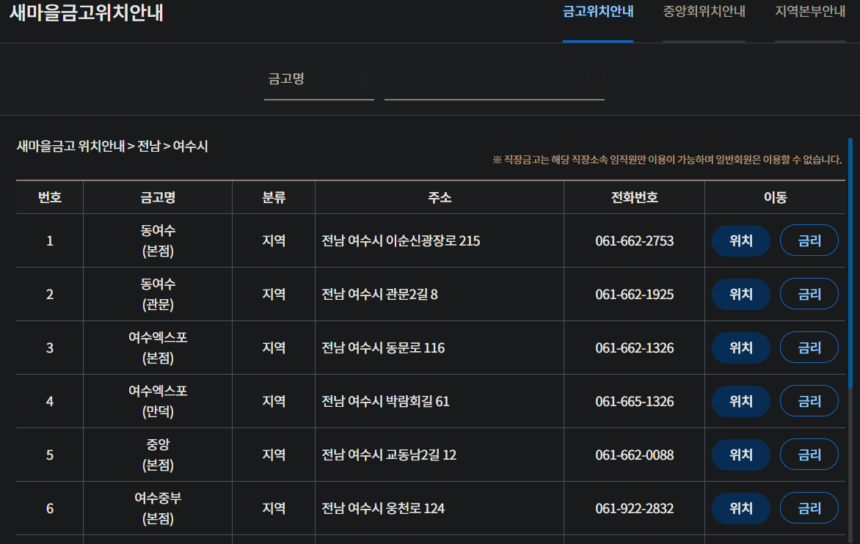
Task: View location of 여수중부 (본점)
Action: click(741, 508)
